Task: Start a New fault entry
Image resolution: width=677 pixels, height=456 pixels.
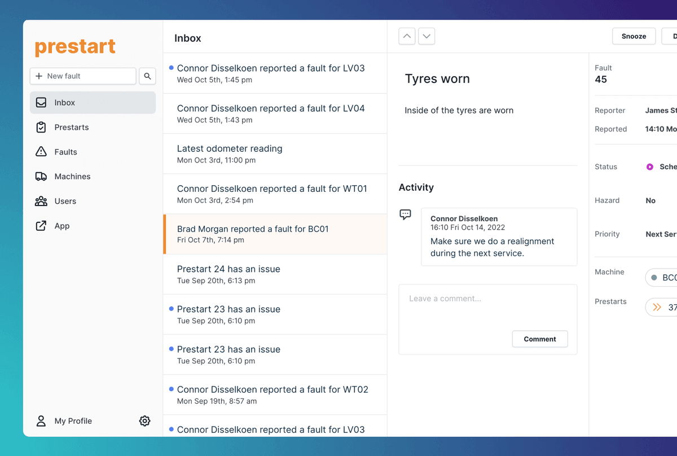Action: [x=82, y=76]
